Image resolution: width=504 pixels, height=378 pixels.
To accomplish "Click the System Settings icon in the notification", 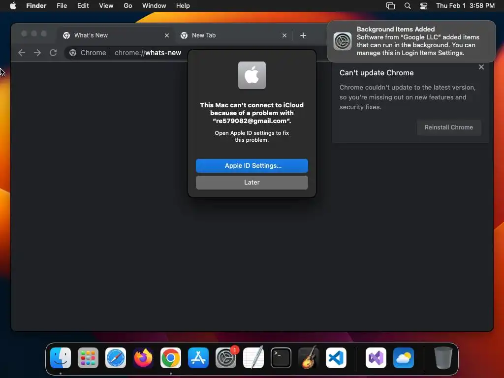I will click(343, 41).
